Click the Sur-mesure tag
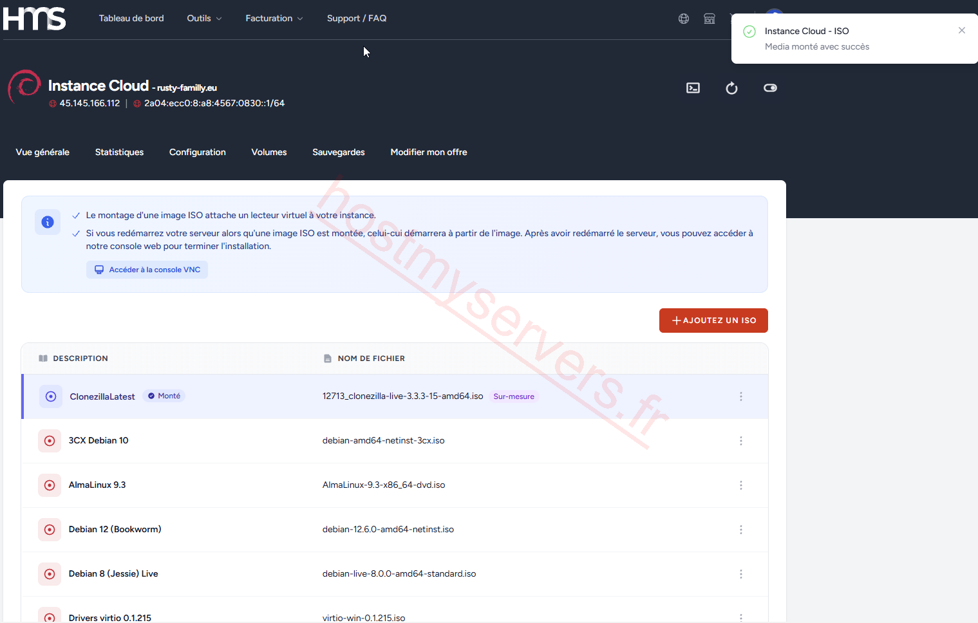Screen dimensions: 978x623 (x=514, y=396)
